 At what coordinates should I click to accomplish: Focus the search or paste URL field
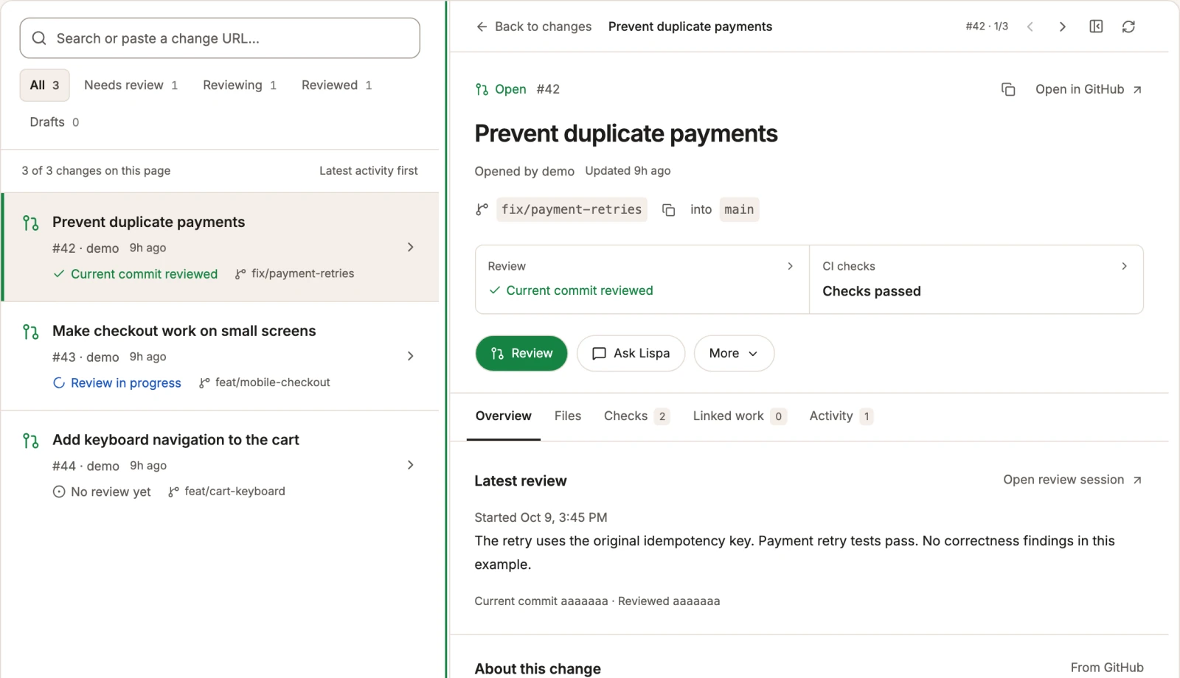(220, 38)
